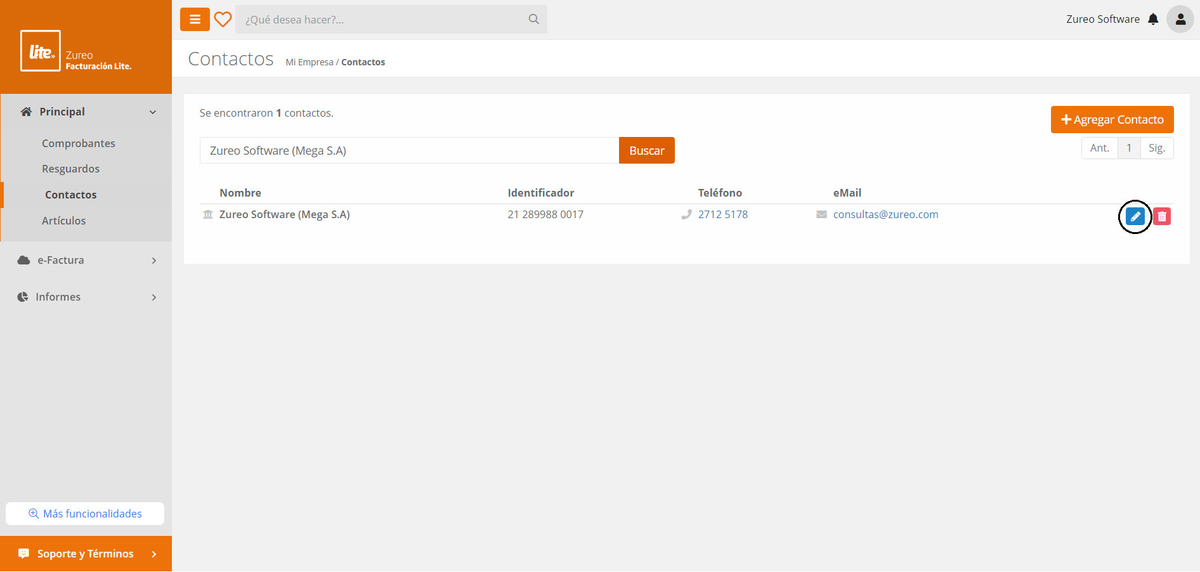Click the e-Factura cloud icon

(23, 260)
